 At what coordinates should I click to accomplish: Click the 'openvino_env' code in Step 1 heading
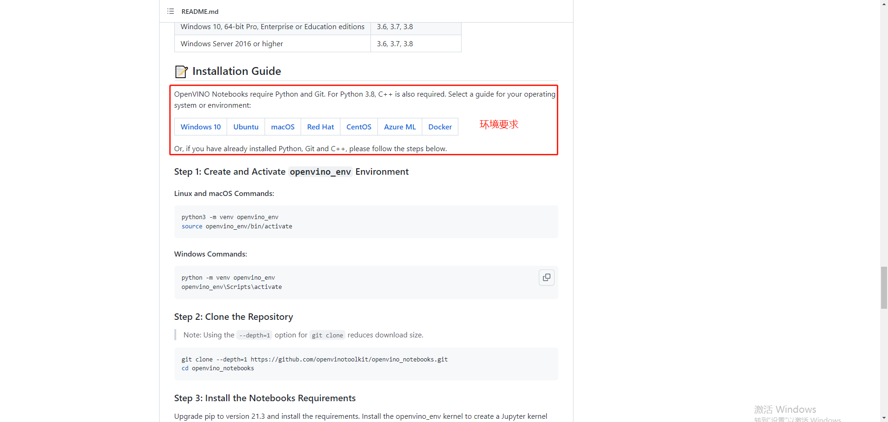coord(321,171)
